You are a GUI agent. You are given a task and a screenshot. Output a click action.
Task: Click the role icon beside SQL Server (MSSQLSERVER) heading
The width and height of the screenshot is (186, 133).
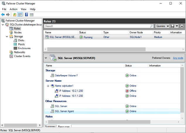click(53, 58)
